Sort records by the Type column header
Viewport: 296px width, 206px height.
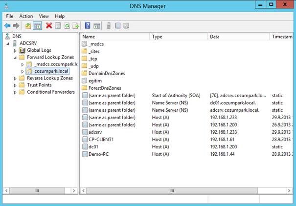click(x=179, y=37)
